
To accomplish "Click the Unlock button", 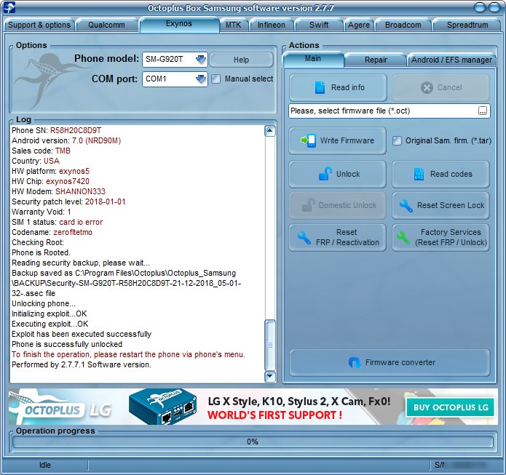I will coord(338,174).
